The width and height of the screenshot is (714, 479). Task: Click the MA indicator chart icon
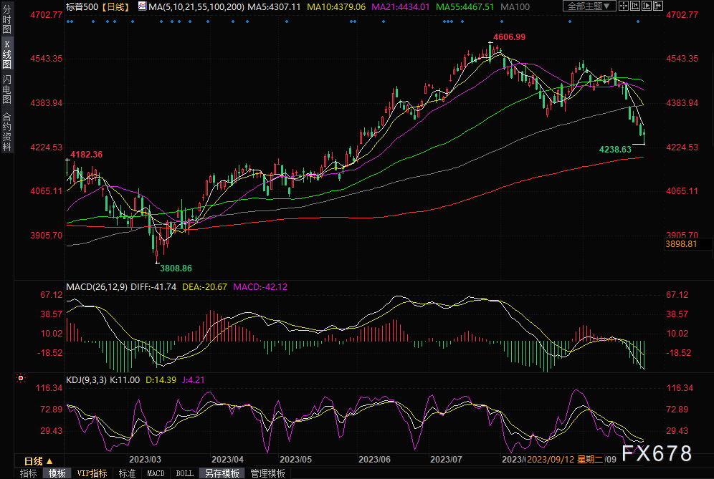(x=142, y=6)
